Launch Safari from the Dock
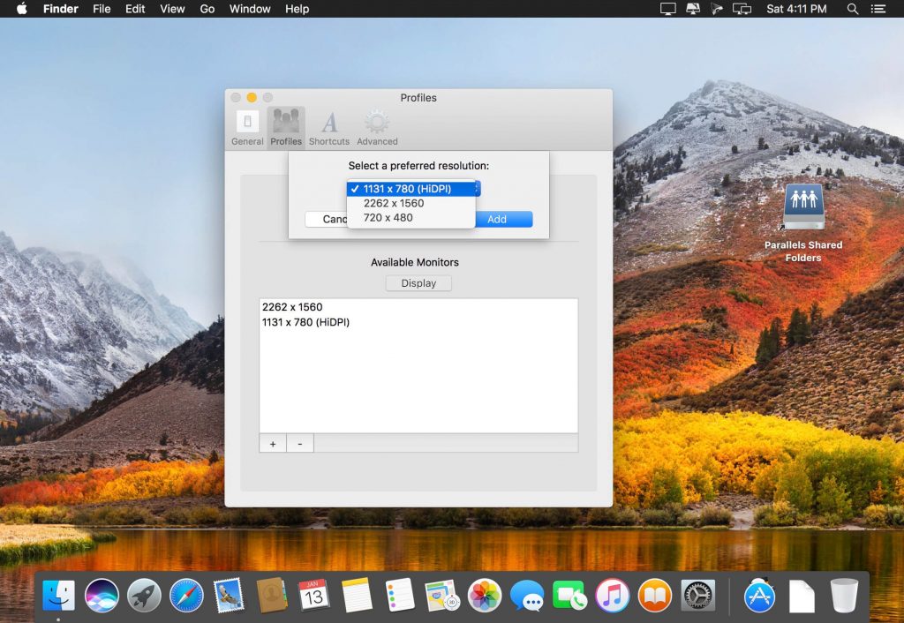The width and height of the screenshot is (904, 623). [186, 597]
